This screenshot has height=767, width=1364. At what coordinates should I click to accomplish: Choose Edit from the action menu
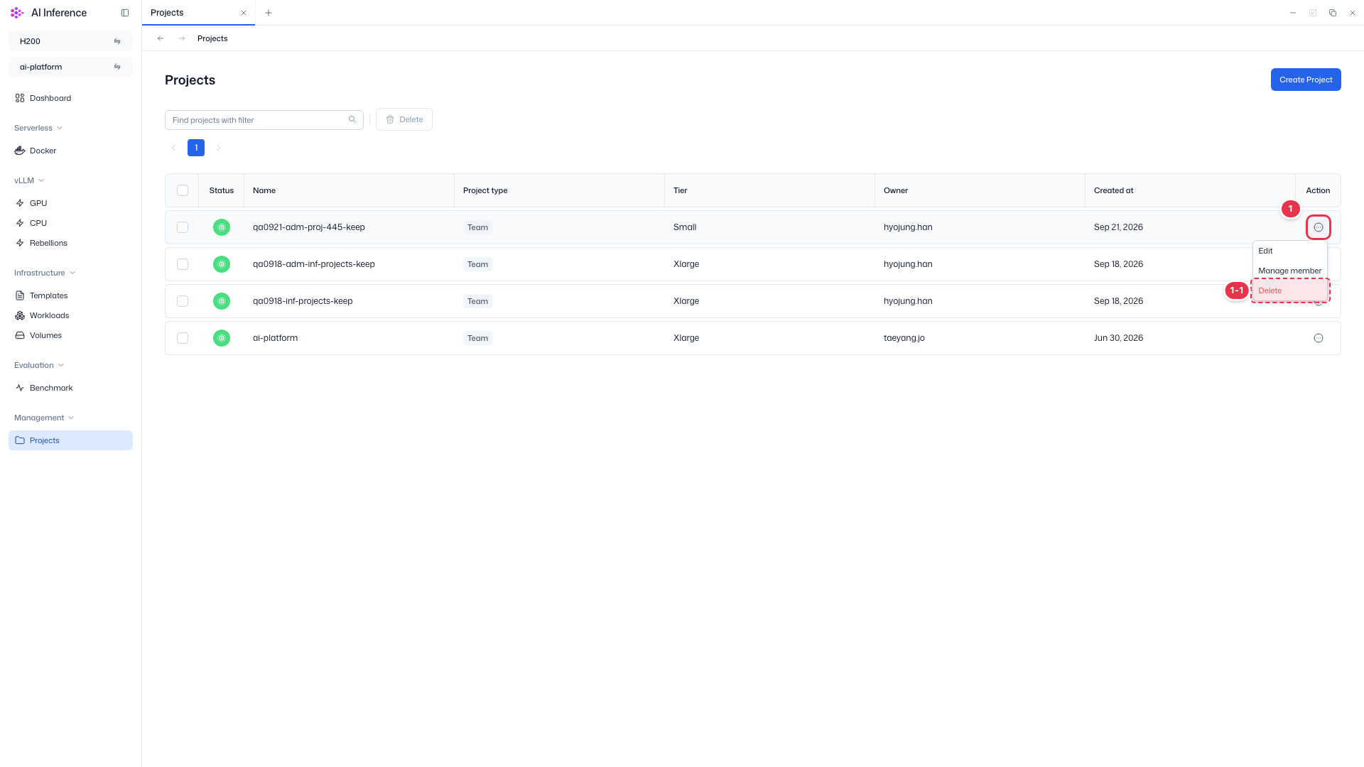click(1289, 251)
